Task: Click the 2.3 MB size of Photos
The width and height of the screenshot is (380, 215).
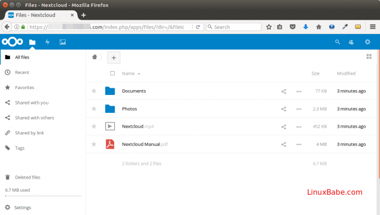Action: tap(320, 109)
